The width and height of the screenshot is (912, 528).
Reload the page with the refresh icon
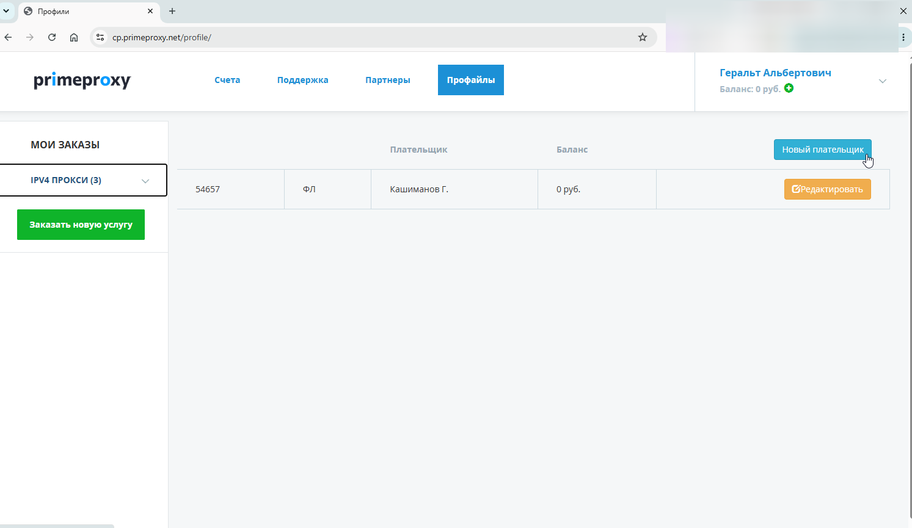52,37
